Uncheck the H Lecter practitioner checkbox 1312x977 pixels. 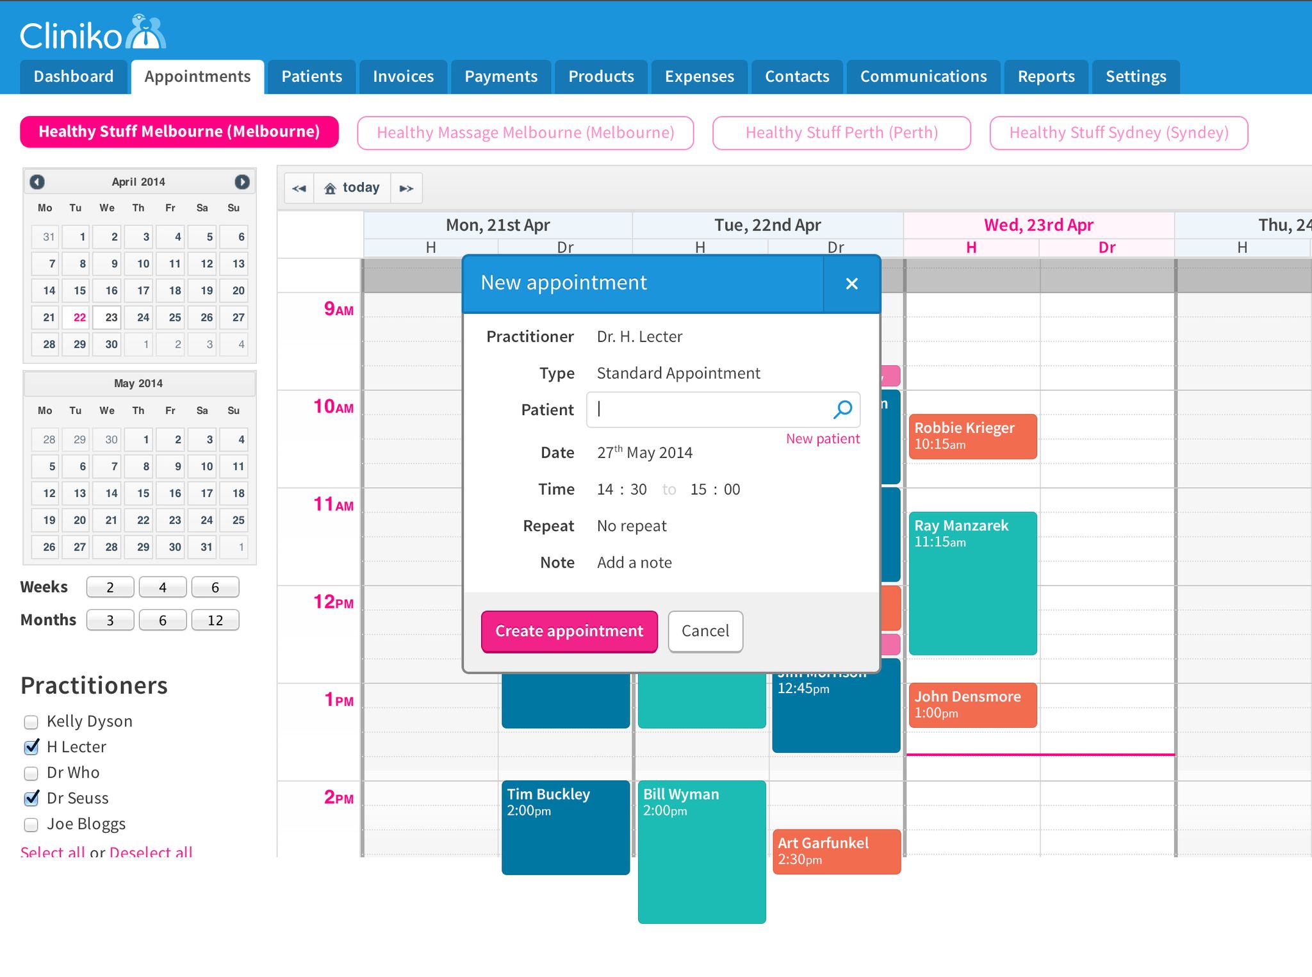tap(31, 748)
